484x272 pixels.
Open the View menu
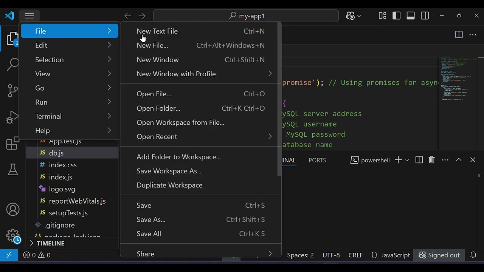[70, 74]
